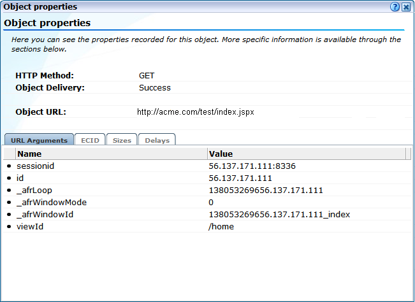The width and height of the screenshot is (415, 302).
Task: Click the _afrLoop value 138053269656.137.171.111
Action: tap(266, 190)
